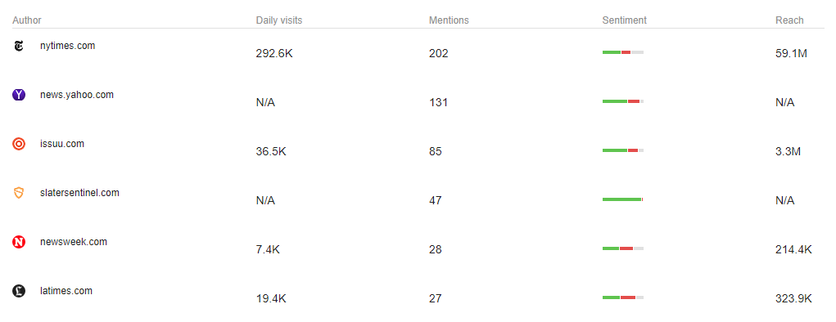Click the 202 mentions count for nytimes.com

click(x=439, y=53)
